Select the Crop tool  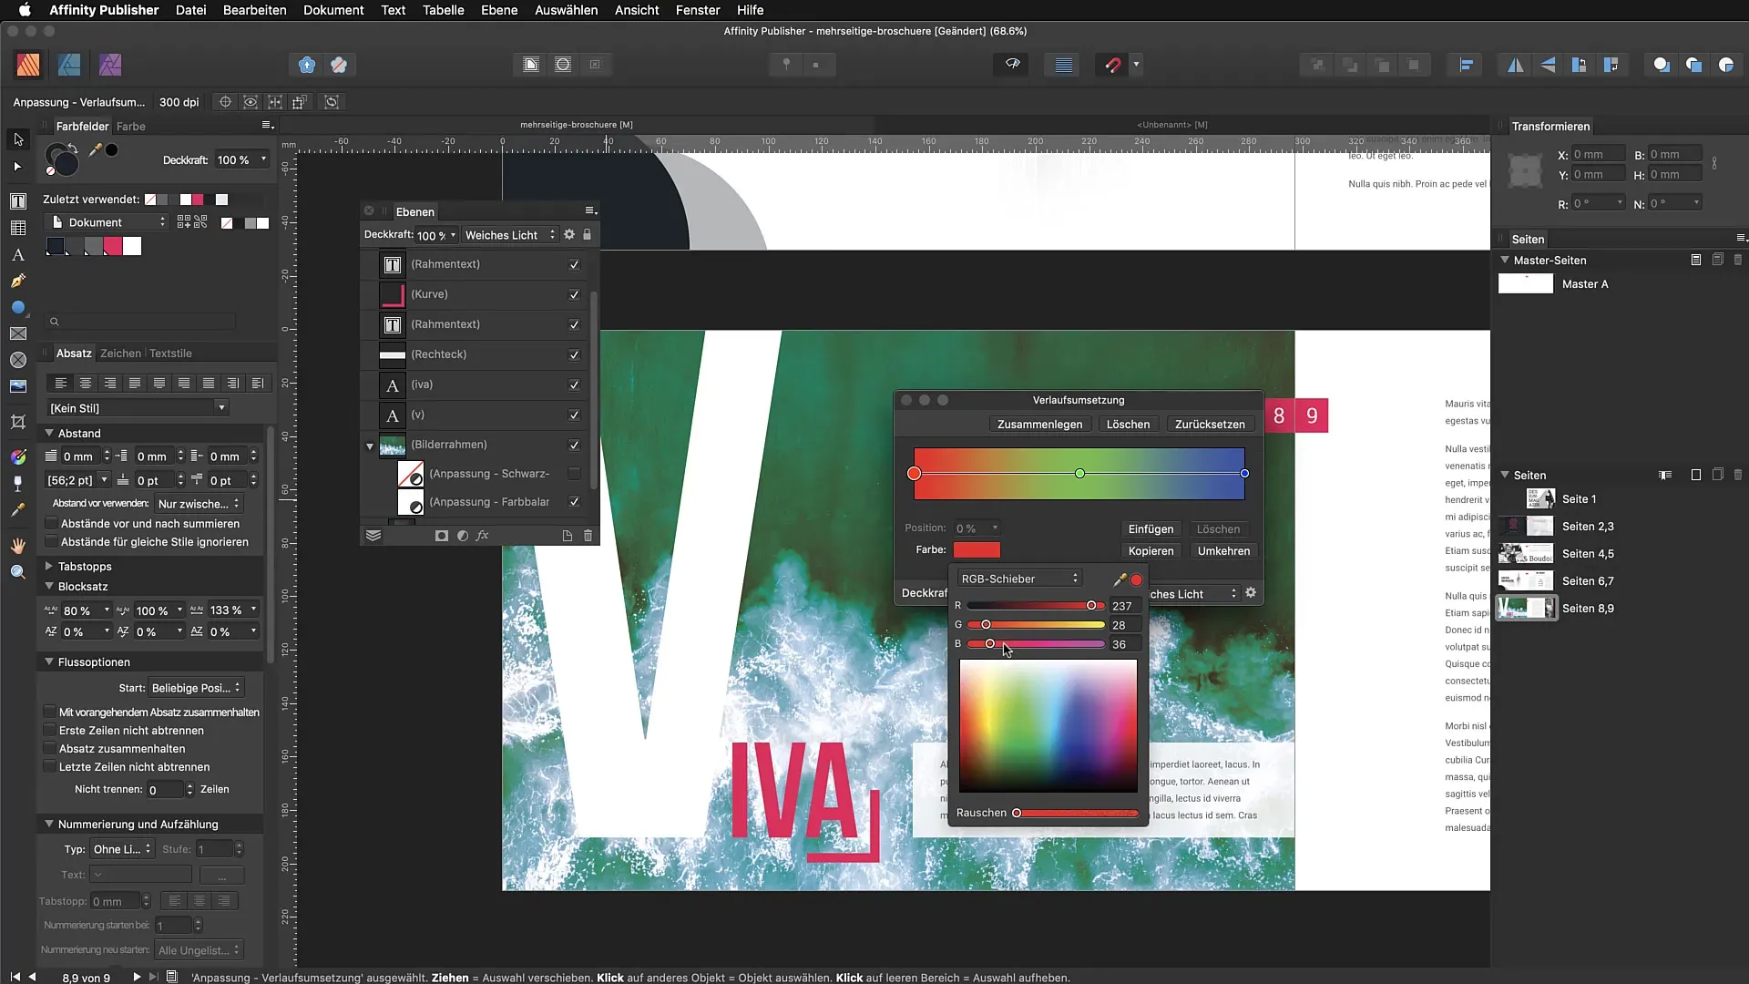[17, 422]
